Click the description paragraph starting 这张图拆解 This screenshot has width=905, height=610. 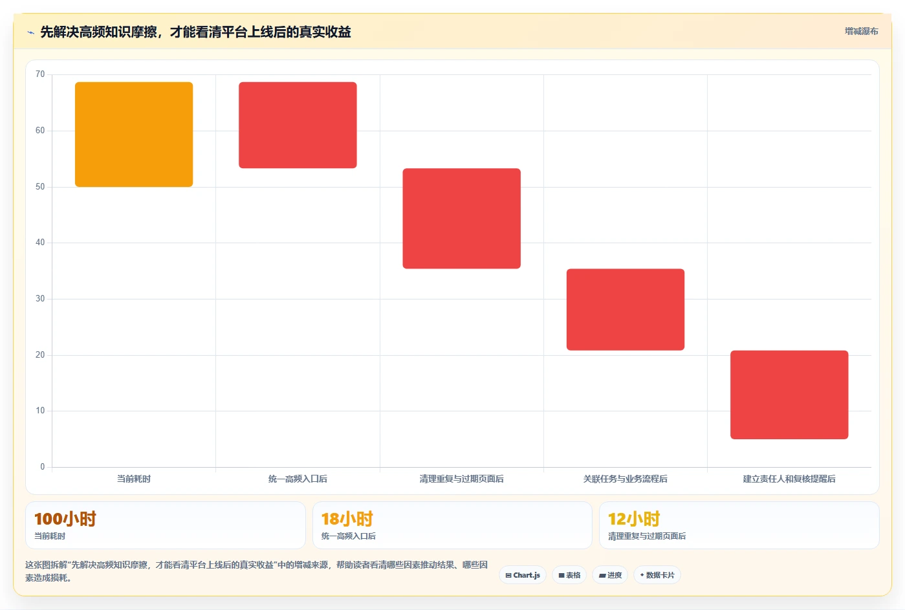(x=257, y=571)
